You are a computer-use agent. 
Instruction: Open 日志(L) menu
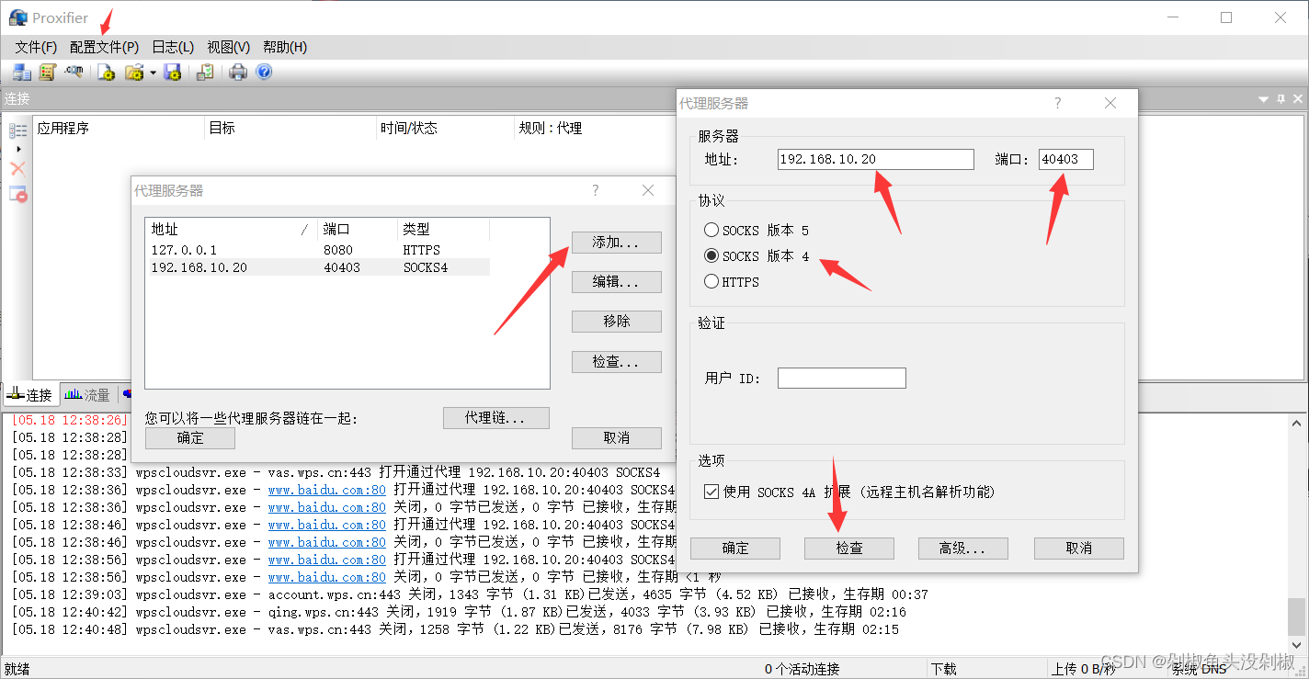[173, 47]
